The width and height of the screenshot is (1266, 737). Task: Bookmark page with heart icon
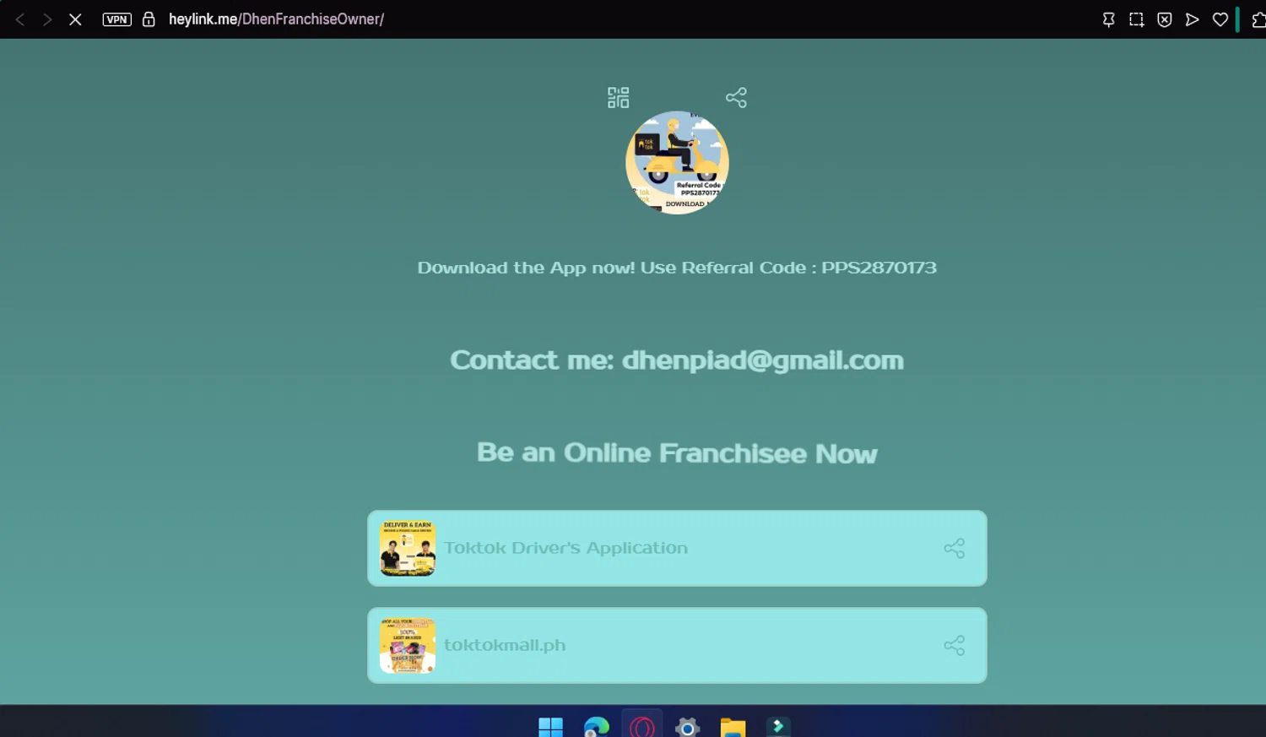[1220, 19]
